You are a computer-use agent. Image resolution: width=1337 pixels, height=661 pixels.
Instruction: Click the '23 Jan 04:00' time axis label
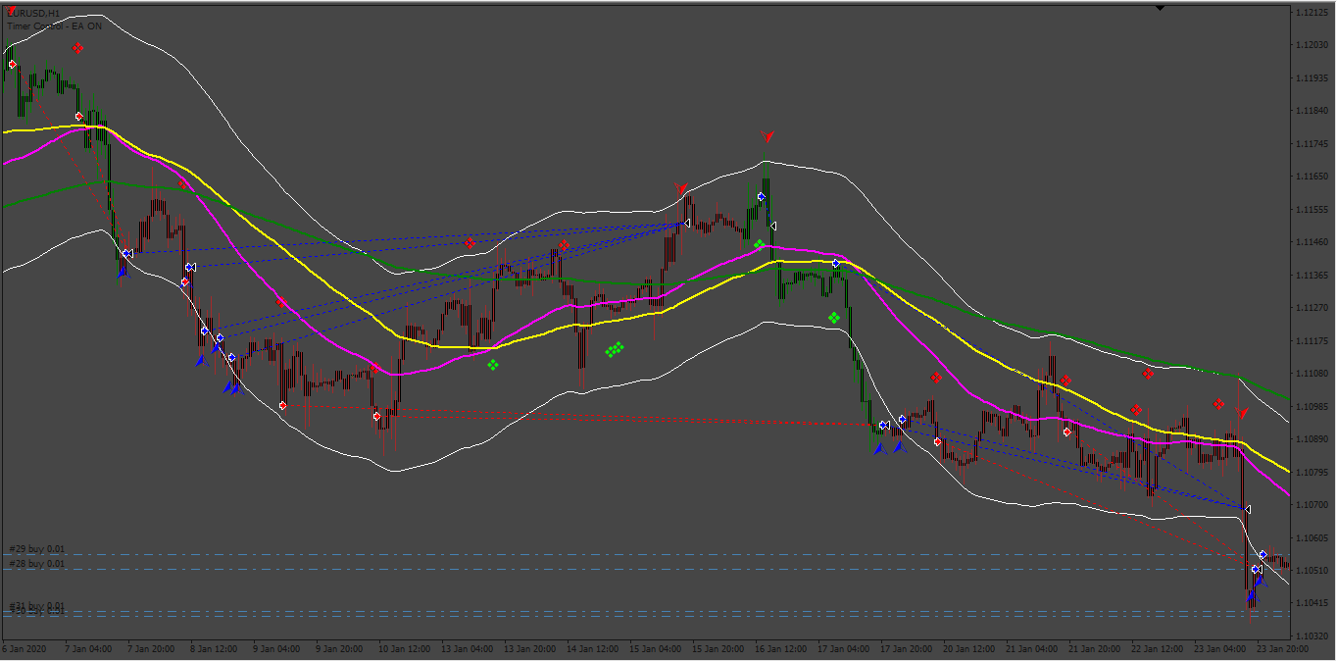click(x=1219, y=649)
